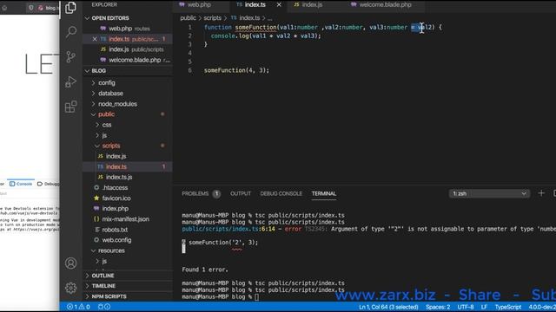Open web.config file
This screenshot has width=556, height=312.
point(116,240)
